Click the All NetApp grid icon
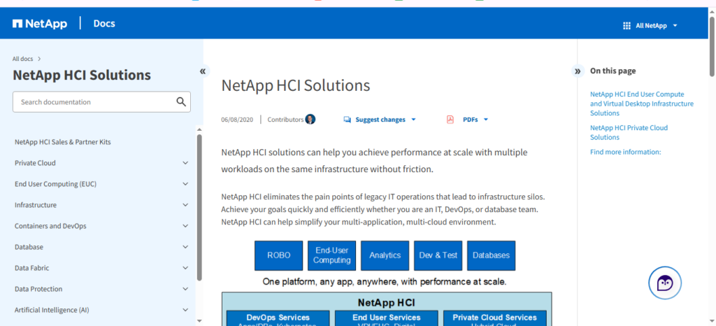Image resolution: width=716 pixels, height=326 pixels. pos(626,26)
